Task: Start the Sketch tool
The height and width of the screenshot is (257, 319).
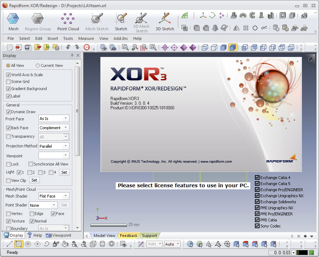Action: pos(121,22)
